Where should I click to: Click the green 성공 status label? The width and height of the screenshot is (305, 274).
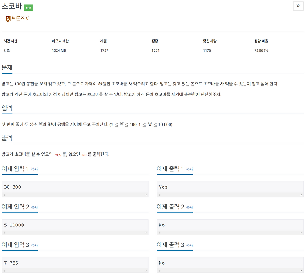coord(28,8)
